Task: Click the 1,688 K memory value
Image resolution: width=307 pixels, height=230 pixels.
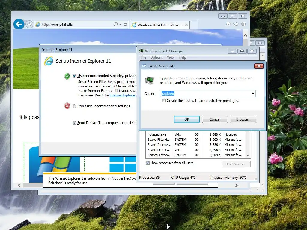Action: [215, 134]
